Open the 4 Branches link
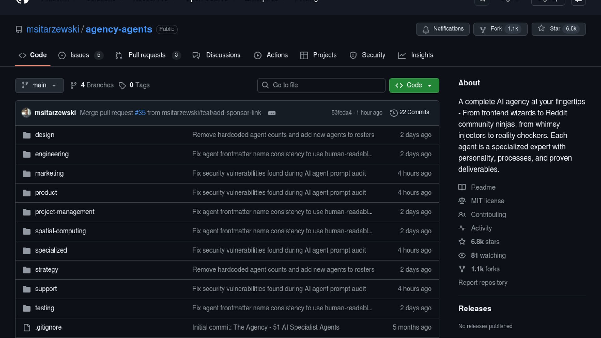 [97, 85]
